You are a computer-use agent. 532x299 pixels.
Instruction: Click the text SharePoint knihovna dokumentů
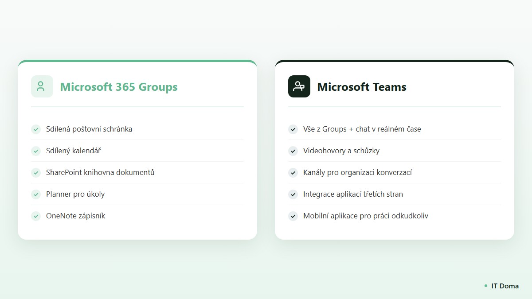click(100, 173)
